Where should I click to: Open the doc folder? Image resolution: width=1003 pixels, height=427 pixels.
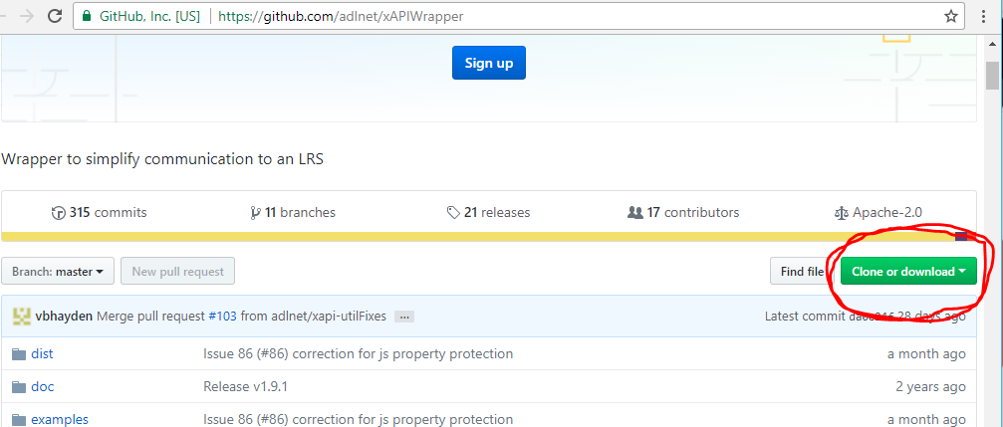pyautogui.click(x=42, y=386)
